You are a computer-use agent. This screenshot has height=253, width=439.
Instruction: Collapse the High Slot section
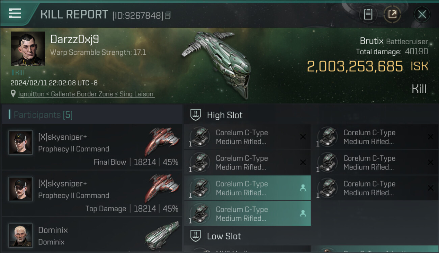pyautogui.click(x=225, y=115)
